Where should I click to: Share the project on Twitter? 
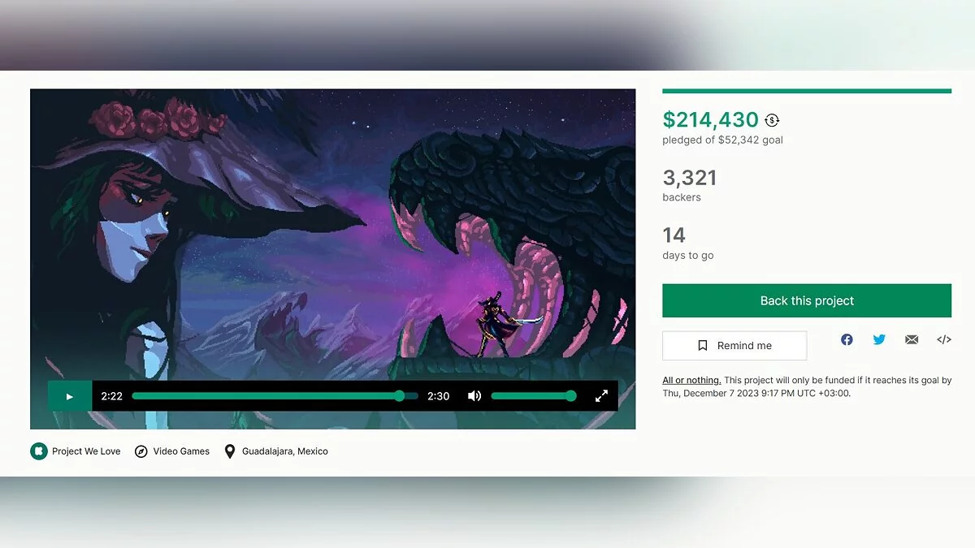click(x=879, y=339)
